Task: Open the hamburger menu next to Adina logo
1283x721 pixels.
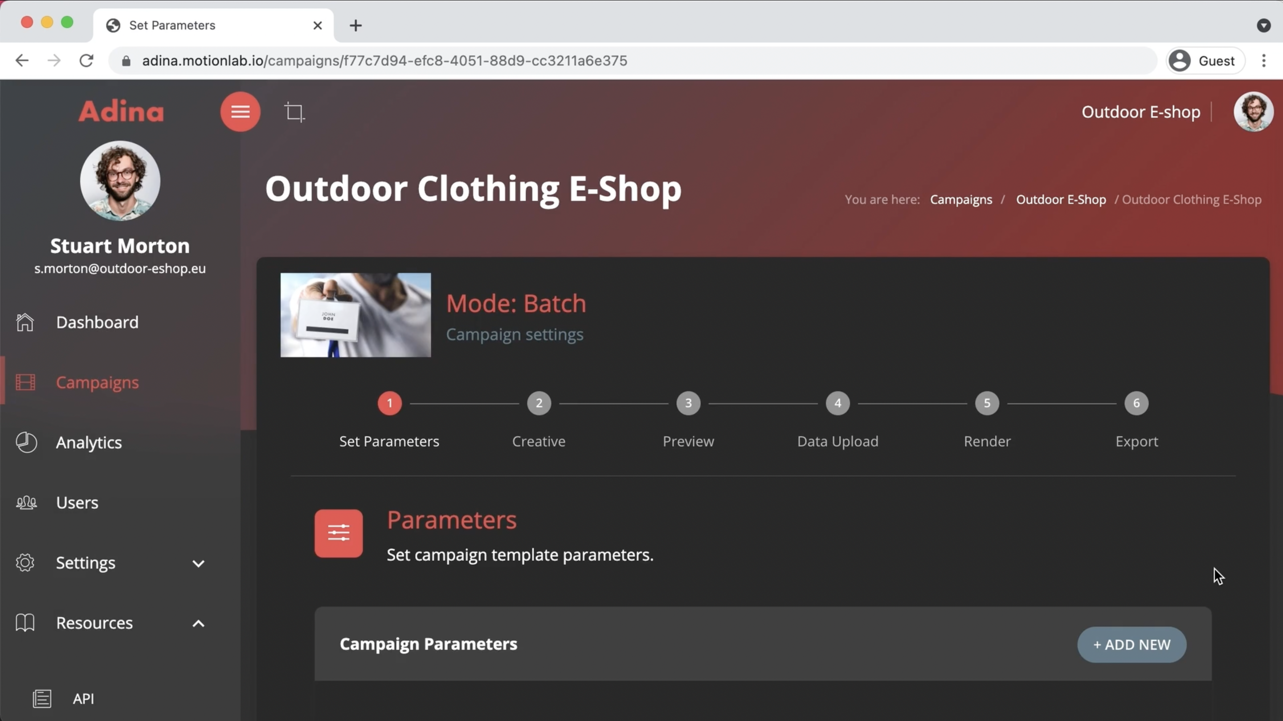Action: [x=240, y=111]
